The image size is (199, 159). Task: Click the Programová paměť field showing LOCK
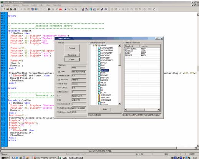79,112
